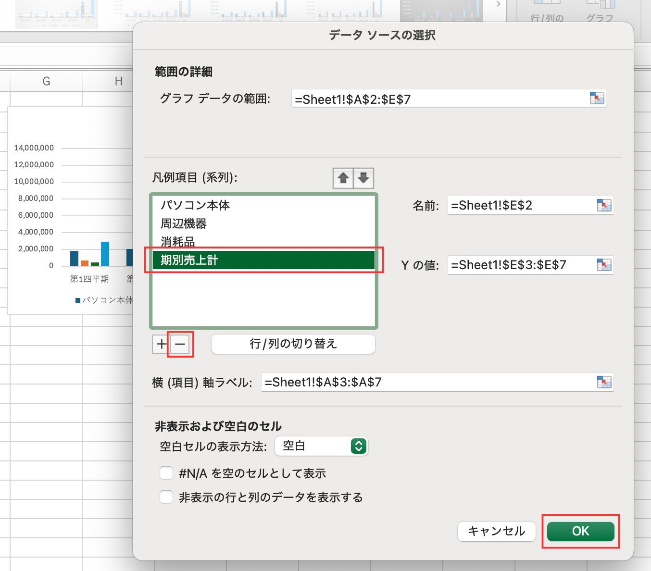The height and width of the screenshot is (571, 651).
Task: Select the 期別売上計 series entry
Action: (263, 260)
